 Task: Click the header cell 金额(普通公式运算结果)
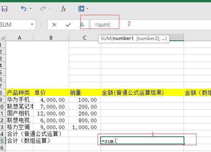coord(142,93)
